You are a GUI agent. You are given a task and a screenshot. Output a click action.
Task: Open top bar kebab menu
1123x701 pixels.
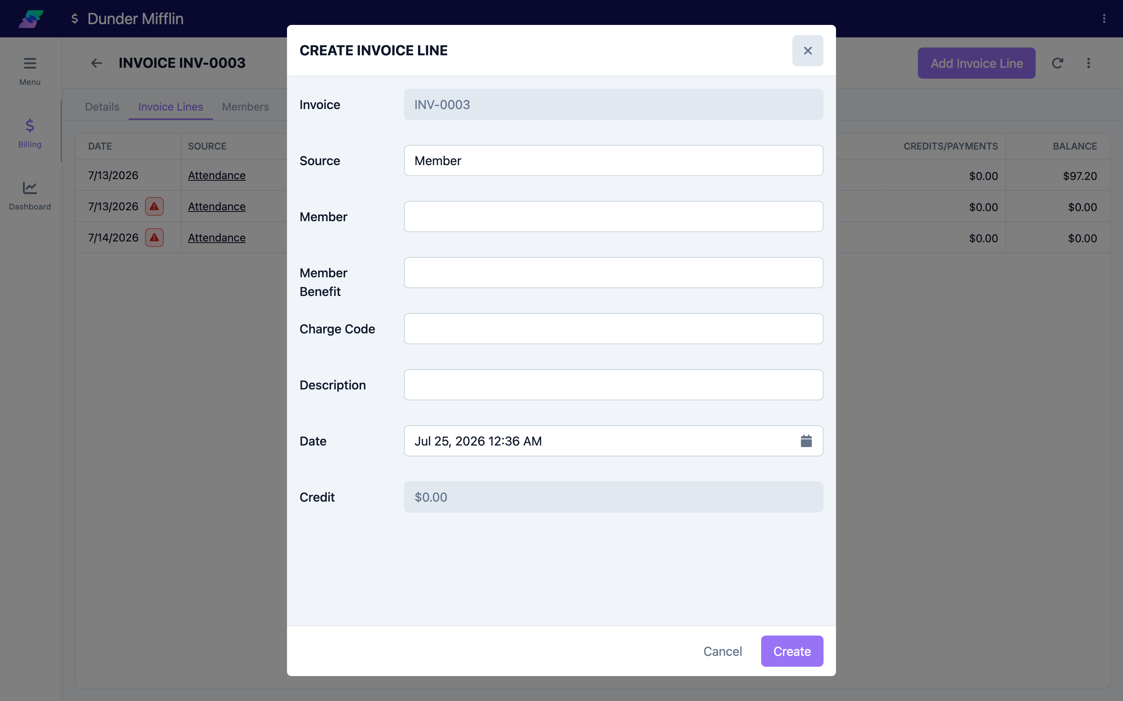pos(1104,19)
